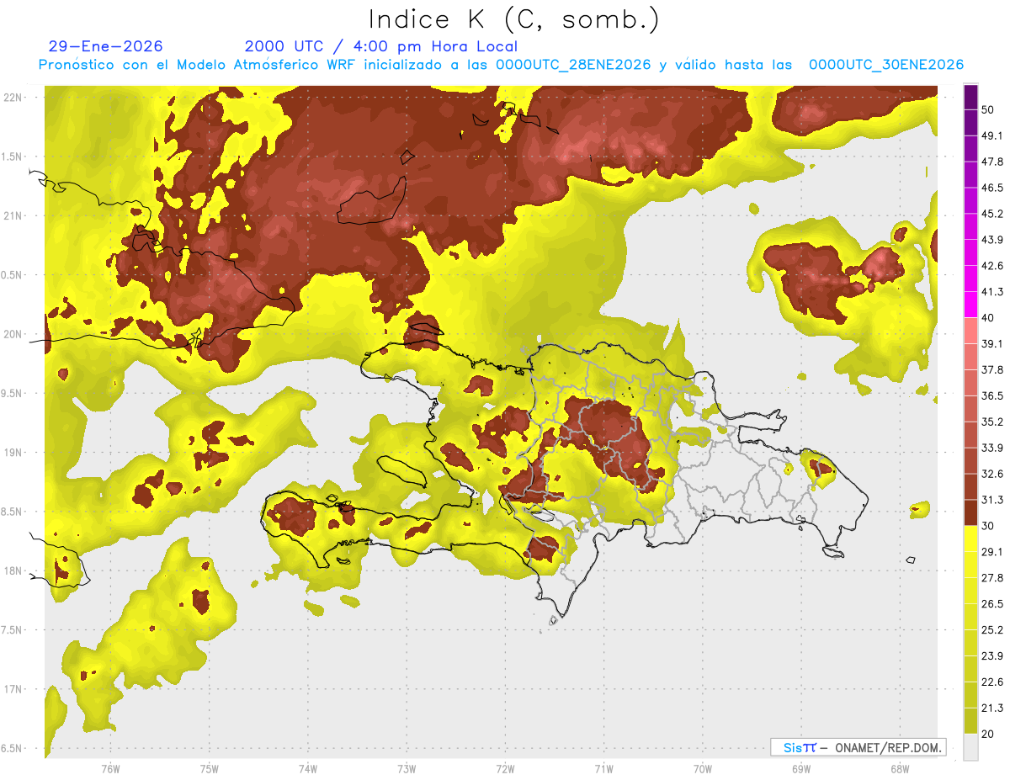The width and height of the screenshot is (1010, 780).
Task: Click the salmon 39.1 colorbar segment
Action: click(x=970, y=331)
